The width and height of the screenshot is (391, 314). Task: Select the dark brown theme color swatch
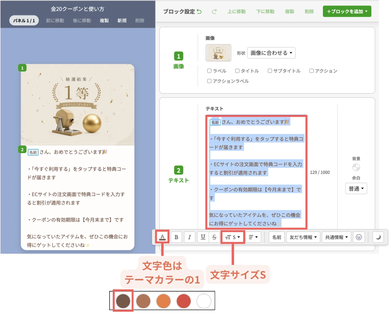click(x=123, y=301)
